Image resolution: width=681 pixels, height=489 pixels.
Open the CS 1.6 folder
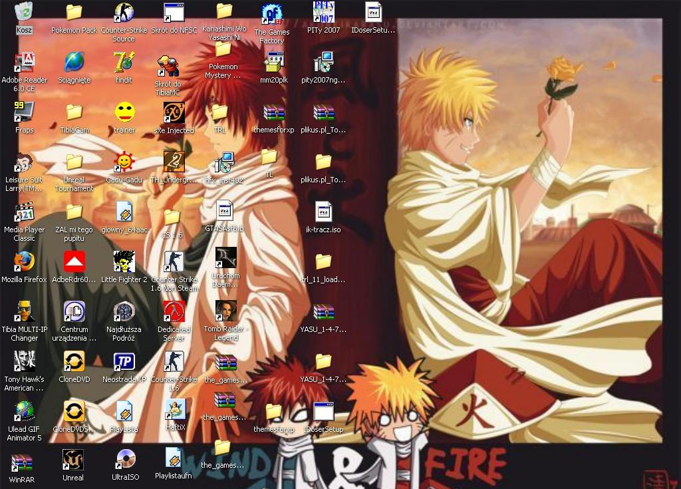pyautogui.click(x=172, y=218)
